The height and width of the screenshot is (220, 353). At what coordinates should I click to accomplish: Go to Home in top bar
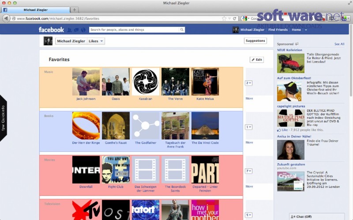pos(296,29)
